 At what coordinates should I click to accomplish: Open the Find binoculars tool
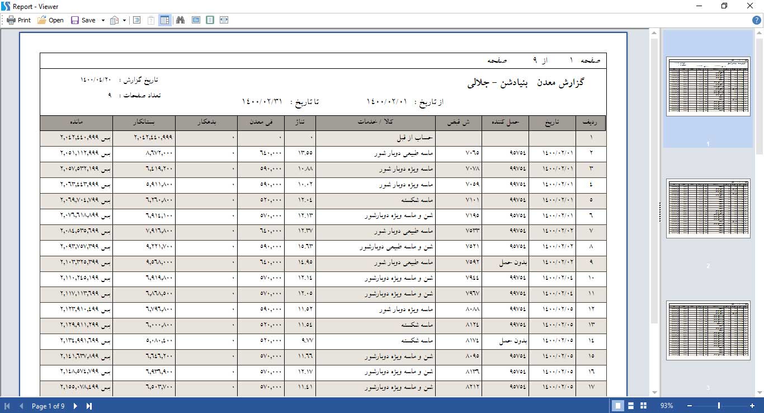(180, 20)
